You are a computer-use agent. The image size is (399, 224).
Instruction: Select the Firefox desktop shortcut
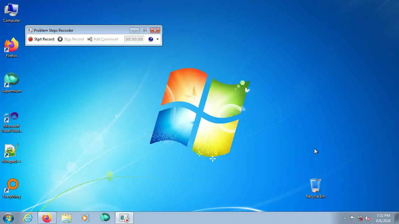coord(12,48)
